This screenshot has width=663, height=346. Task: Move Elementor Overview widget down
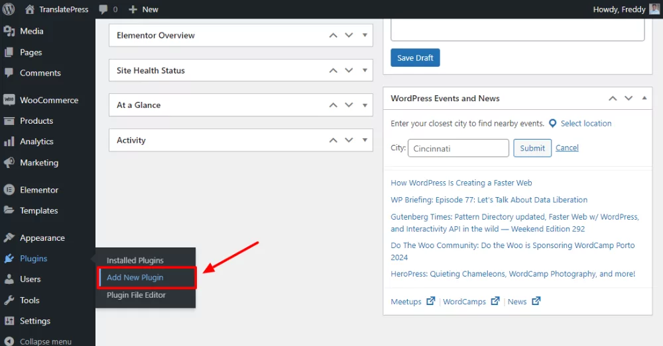(349, 36)
